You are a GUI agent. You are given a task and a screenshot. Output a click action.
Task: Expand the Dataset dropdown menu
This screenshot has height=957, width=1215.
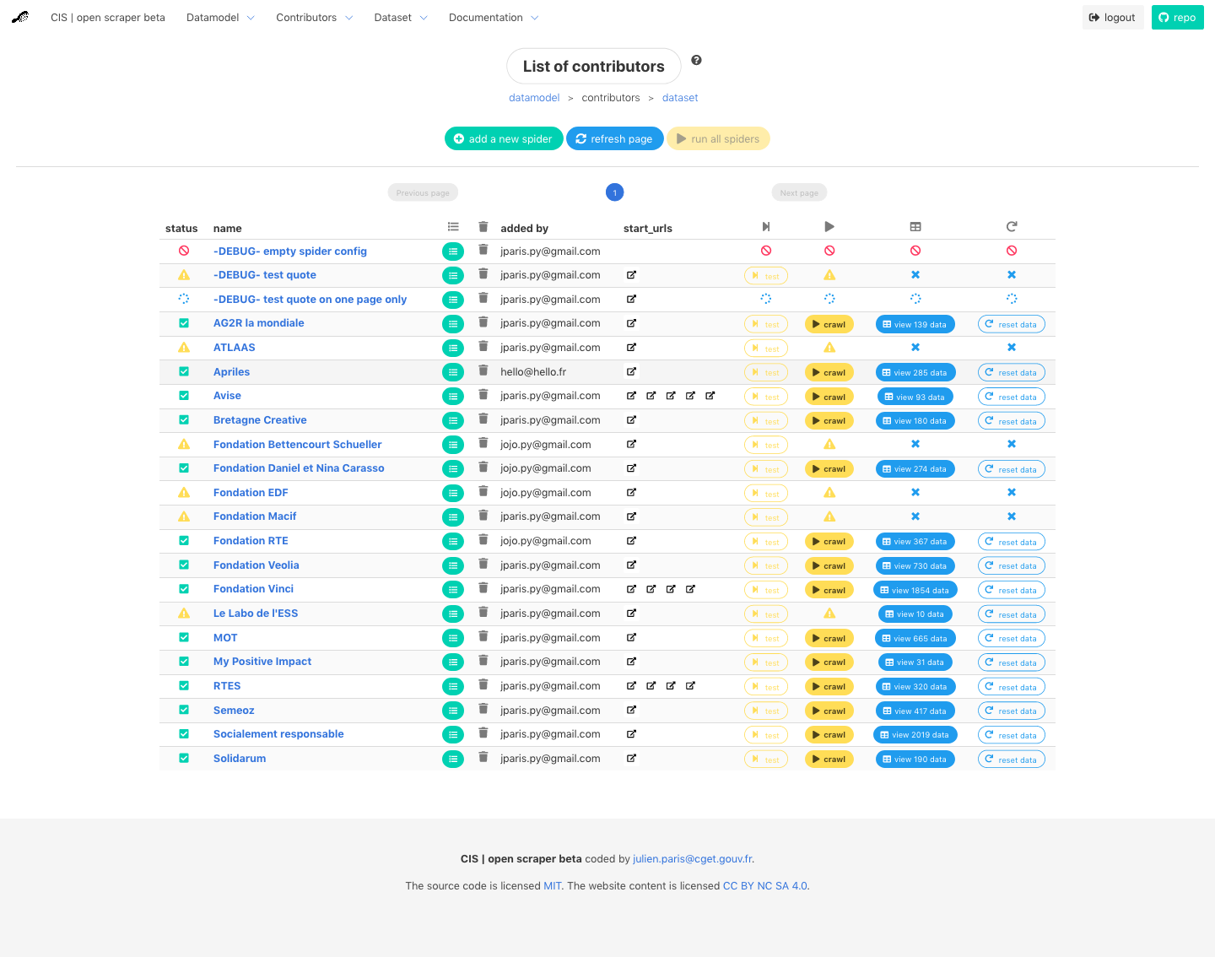click(x=401, y=18)
